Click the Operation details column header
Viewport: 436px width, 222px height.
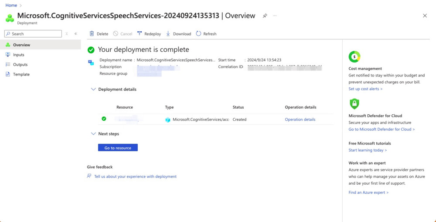[300, 107]
